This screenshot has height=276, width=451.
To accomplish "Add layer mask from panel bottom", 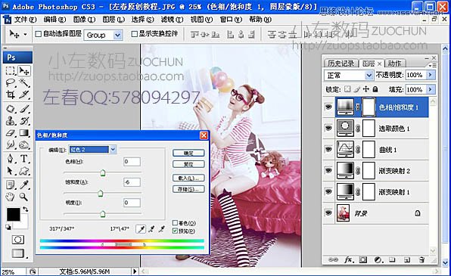I will (363, 260).
